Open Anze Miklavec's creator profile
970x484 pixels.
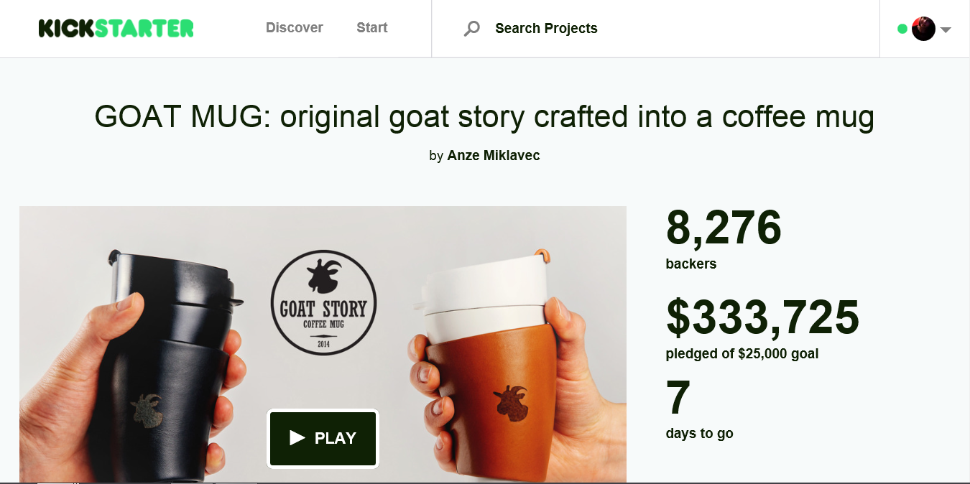click(x=493, y=155)
